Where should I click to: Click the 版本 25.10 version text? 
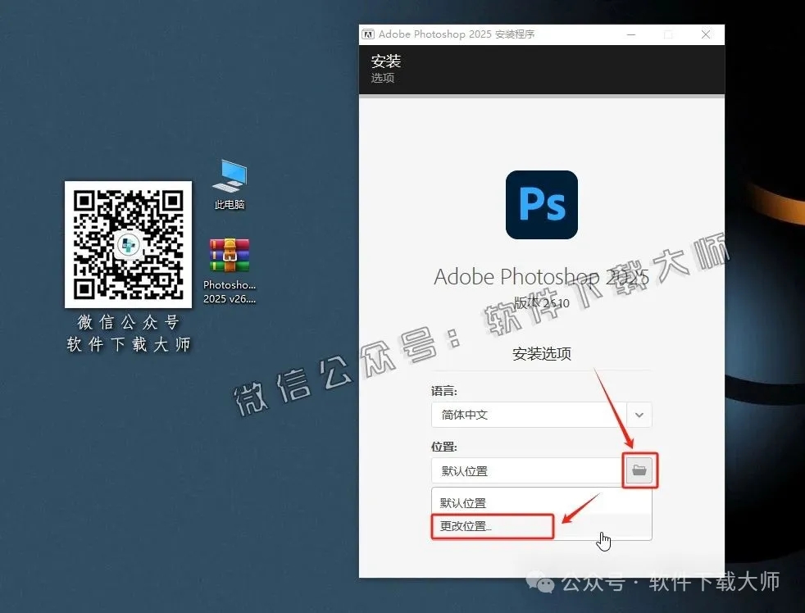click(x=541, y=302)
